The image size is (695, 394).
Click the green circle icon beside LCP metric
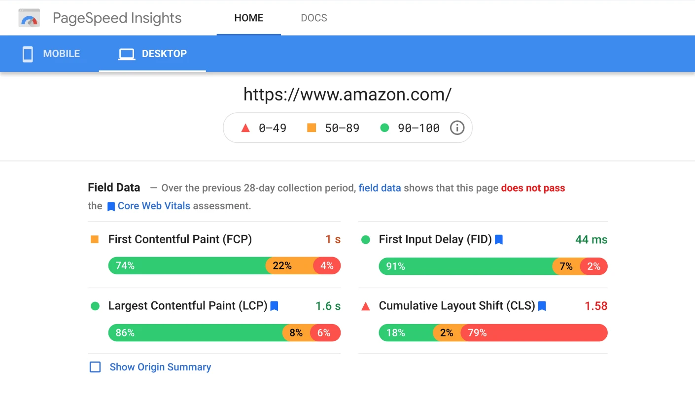[95, 306]
